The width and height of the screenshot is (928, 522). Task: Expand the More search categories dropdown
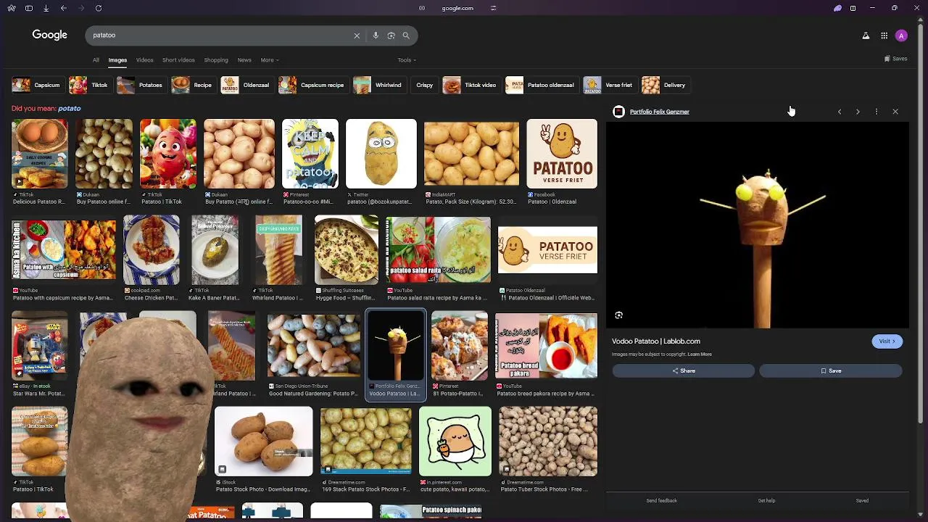(x=270, y=60)
